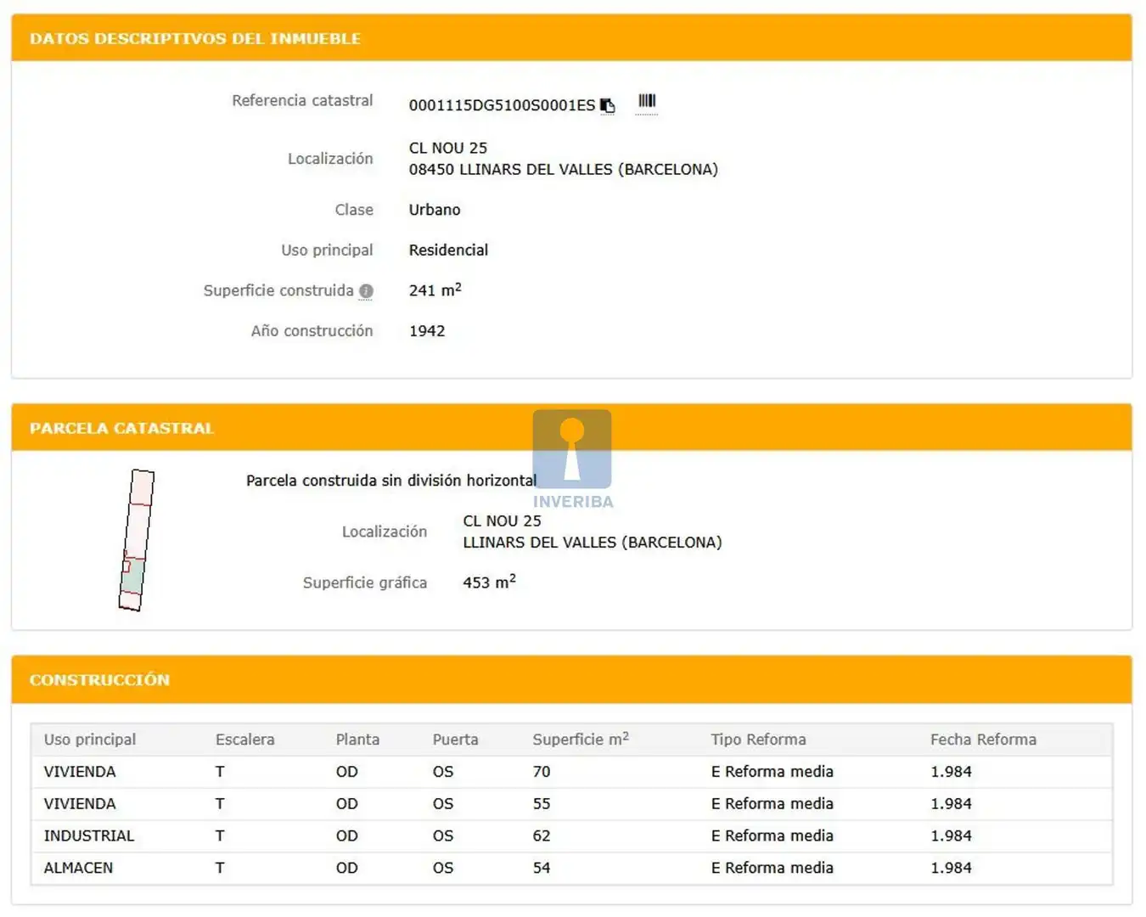This screenshot has width=1146, height=917.
Task: Click the 'Residencial' use value
Action: tap(448, 250)
